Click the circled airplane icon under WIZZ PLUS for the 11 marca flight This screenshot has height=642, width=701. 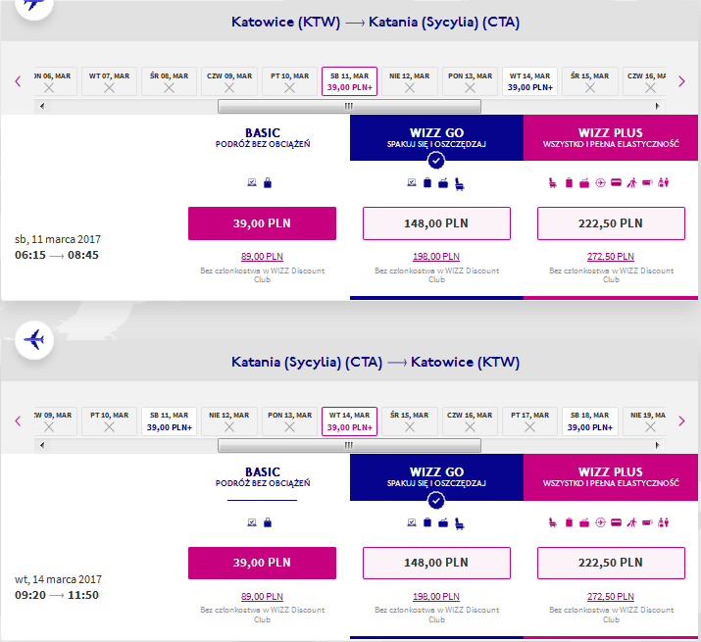[600, 183]
